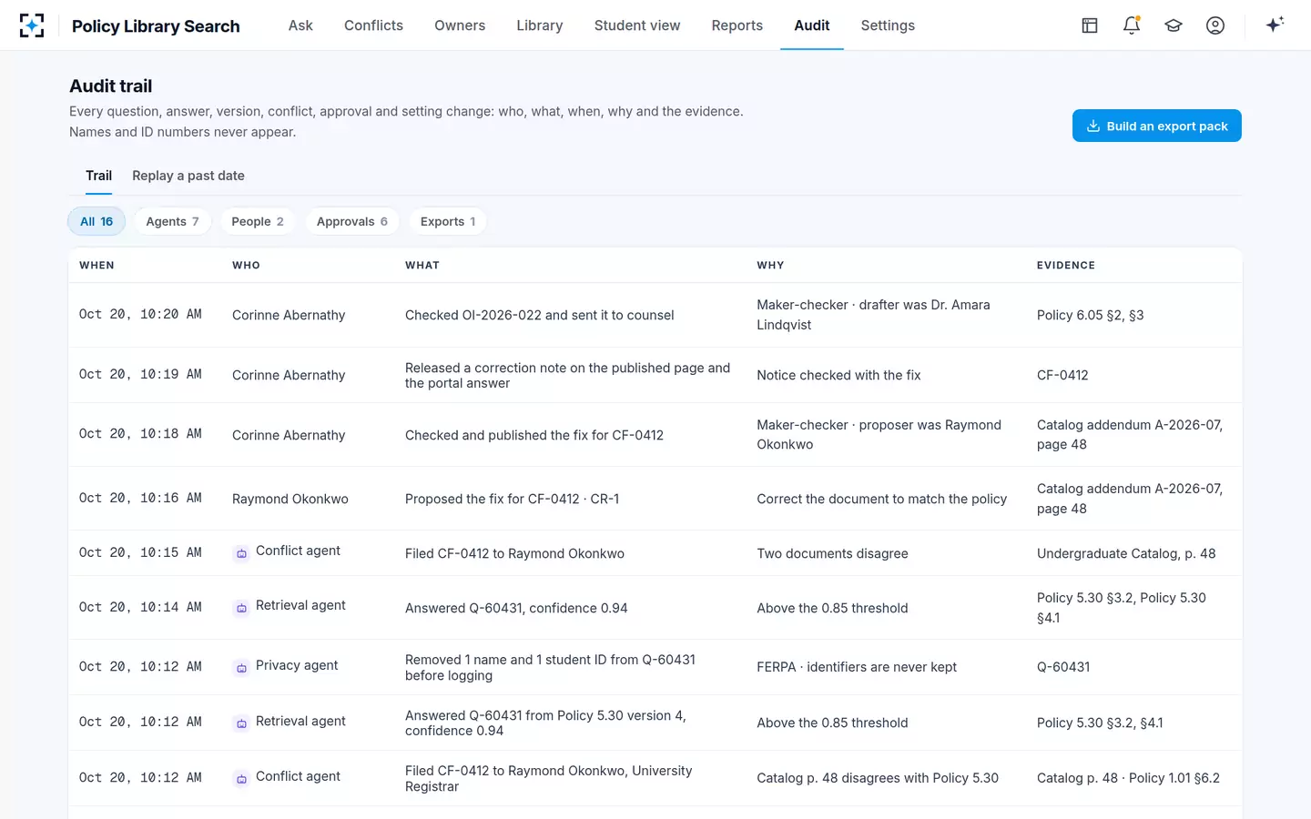Click 'Oct 20, 10:16 AM' timestamp
The image size is (1311, 819).
tap(140, 498)
